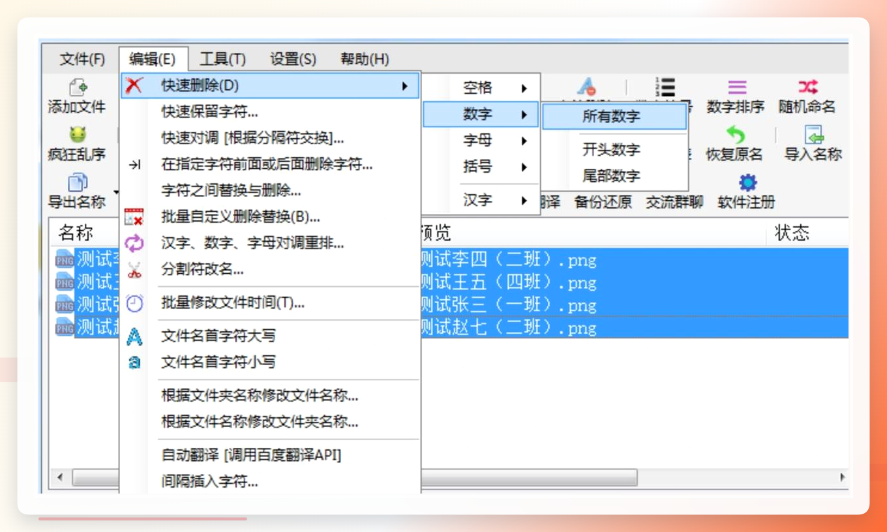Screen dimensions: 887x532
Task: Expand the 括号 submenu
Action: click(482, 167)
